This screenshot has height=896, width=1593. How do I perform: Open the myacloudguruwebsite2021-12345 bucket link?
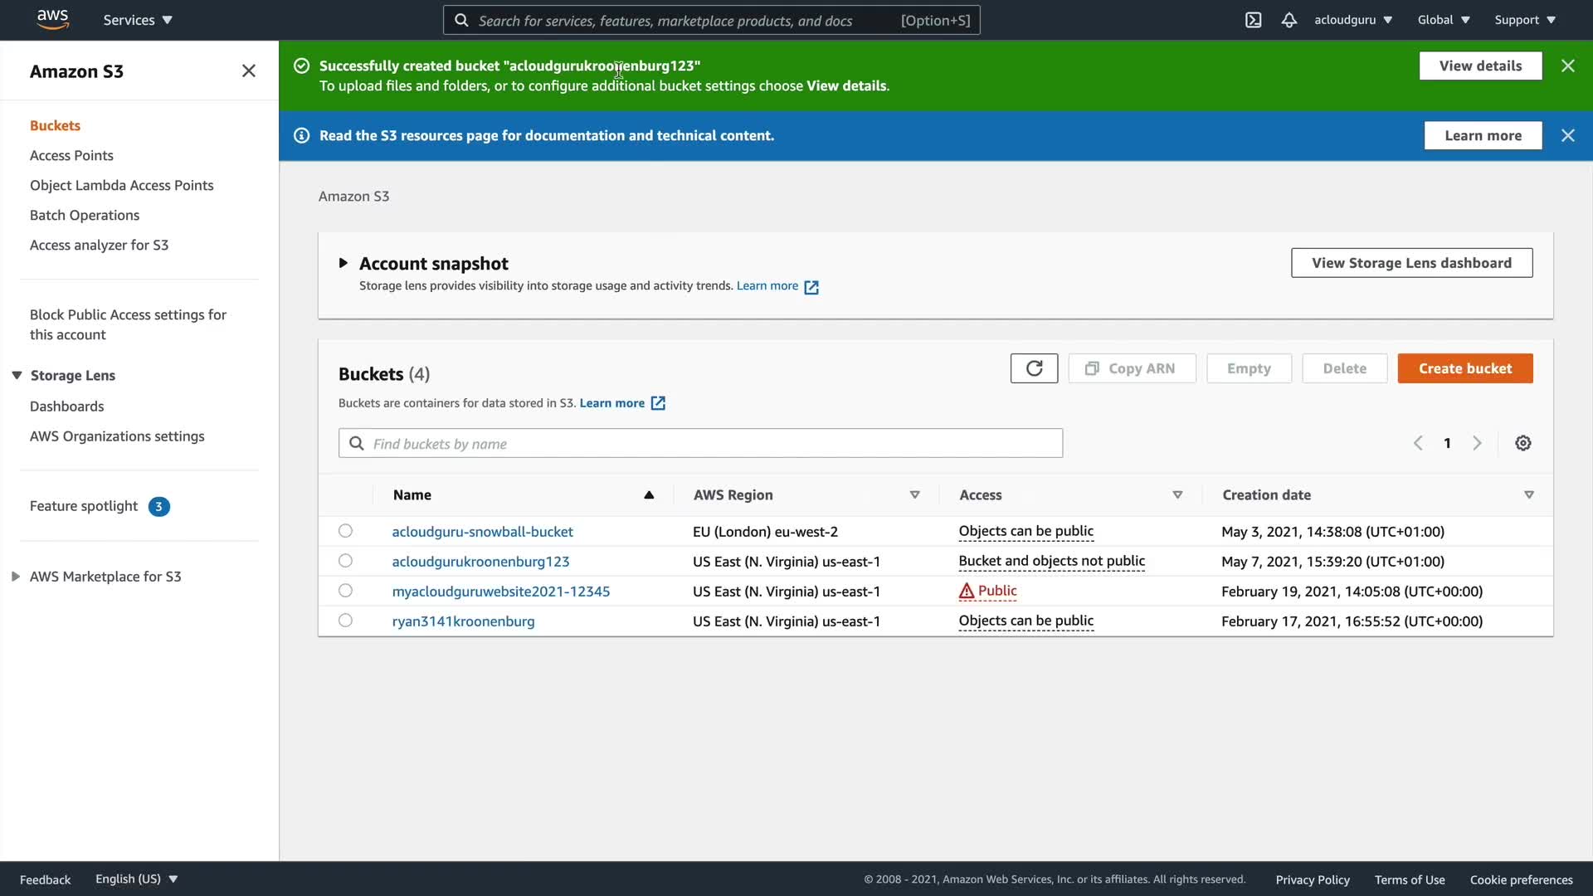click(500, 592)
